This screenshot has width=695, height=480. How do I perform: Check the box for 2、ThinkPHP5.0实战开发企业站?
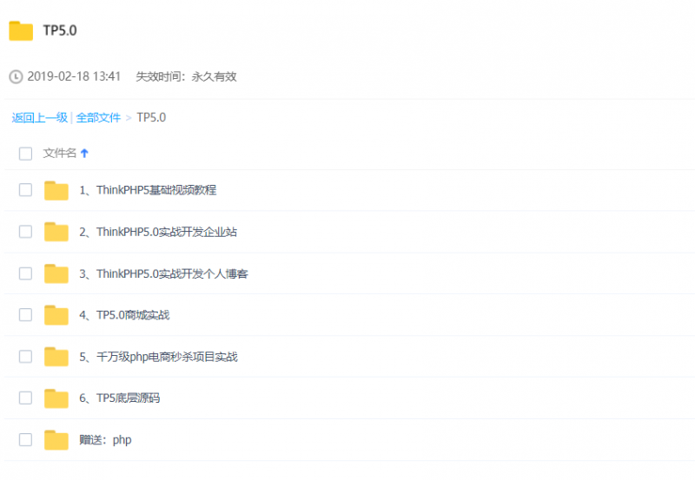coord(26,232)
